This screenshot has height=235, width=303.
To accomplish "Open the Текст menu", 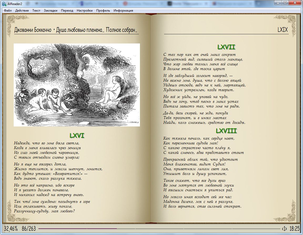I will click(36, 11).
